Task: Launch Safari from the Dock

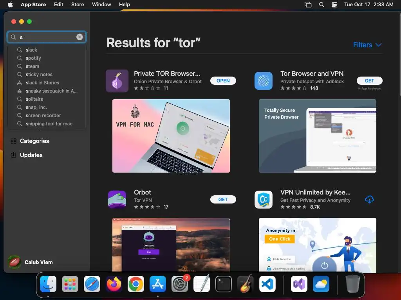Action: [92, 284]
